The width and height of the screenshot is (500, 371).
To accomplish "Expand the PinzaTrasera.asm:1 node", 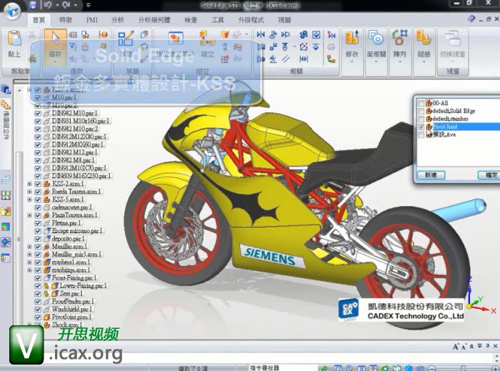I will 29,215.
